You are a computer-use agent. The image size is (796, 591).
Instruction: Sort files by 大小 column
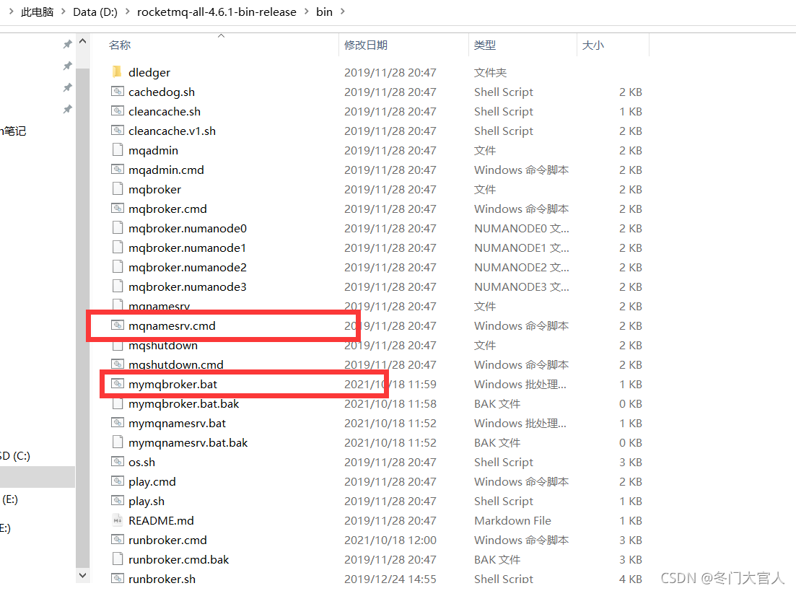(593, 45)
